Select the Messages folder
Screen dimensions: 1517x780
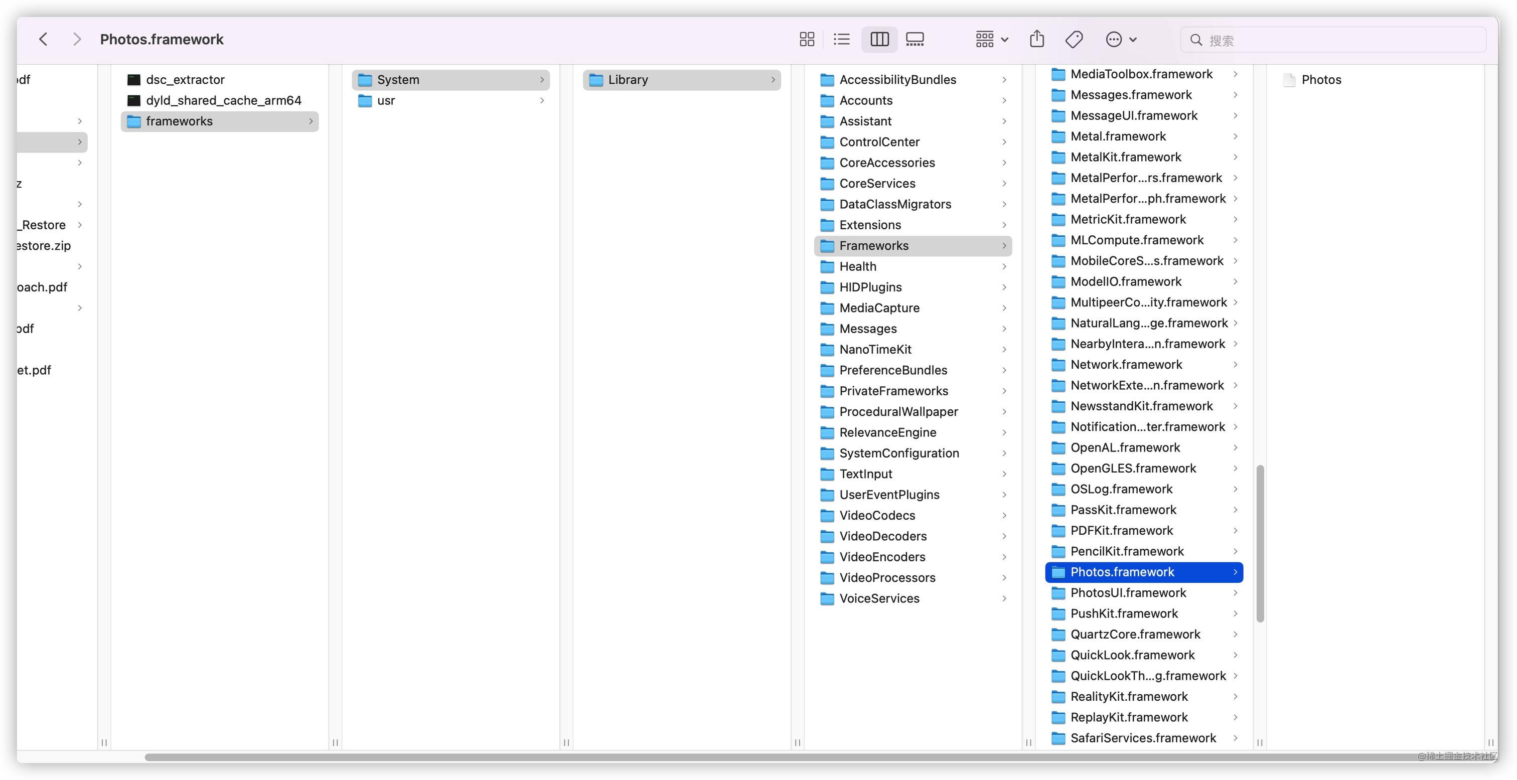(x=913, y=329)
